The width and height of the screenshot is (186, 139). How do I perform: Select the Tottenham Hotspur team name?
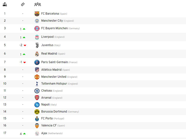(54, 83)
